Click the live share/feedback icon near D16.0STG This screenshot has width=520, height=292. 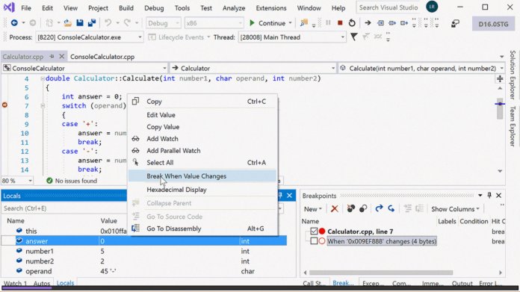[x=455, y=23]
